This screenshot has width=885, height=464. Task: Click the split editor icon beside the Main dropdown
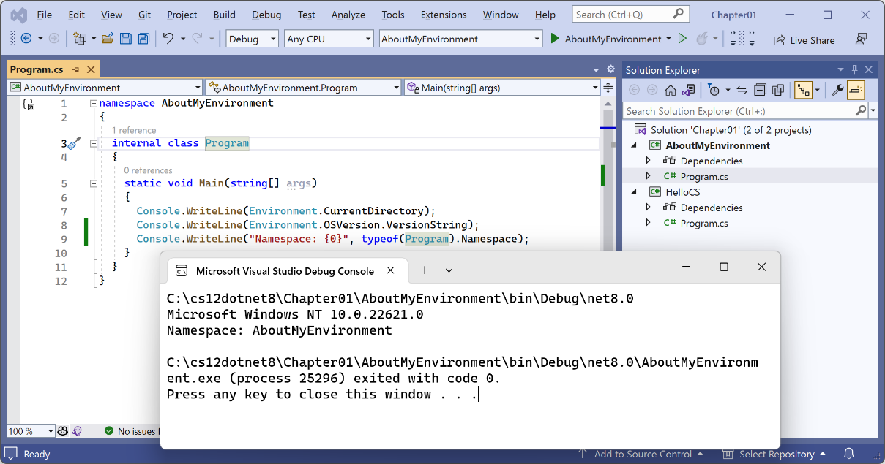[608, 88]
